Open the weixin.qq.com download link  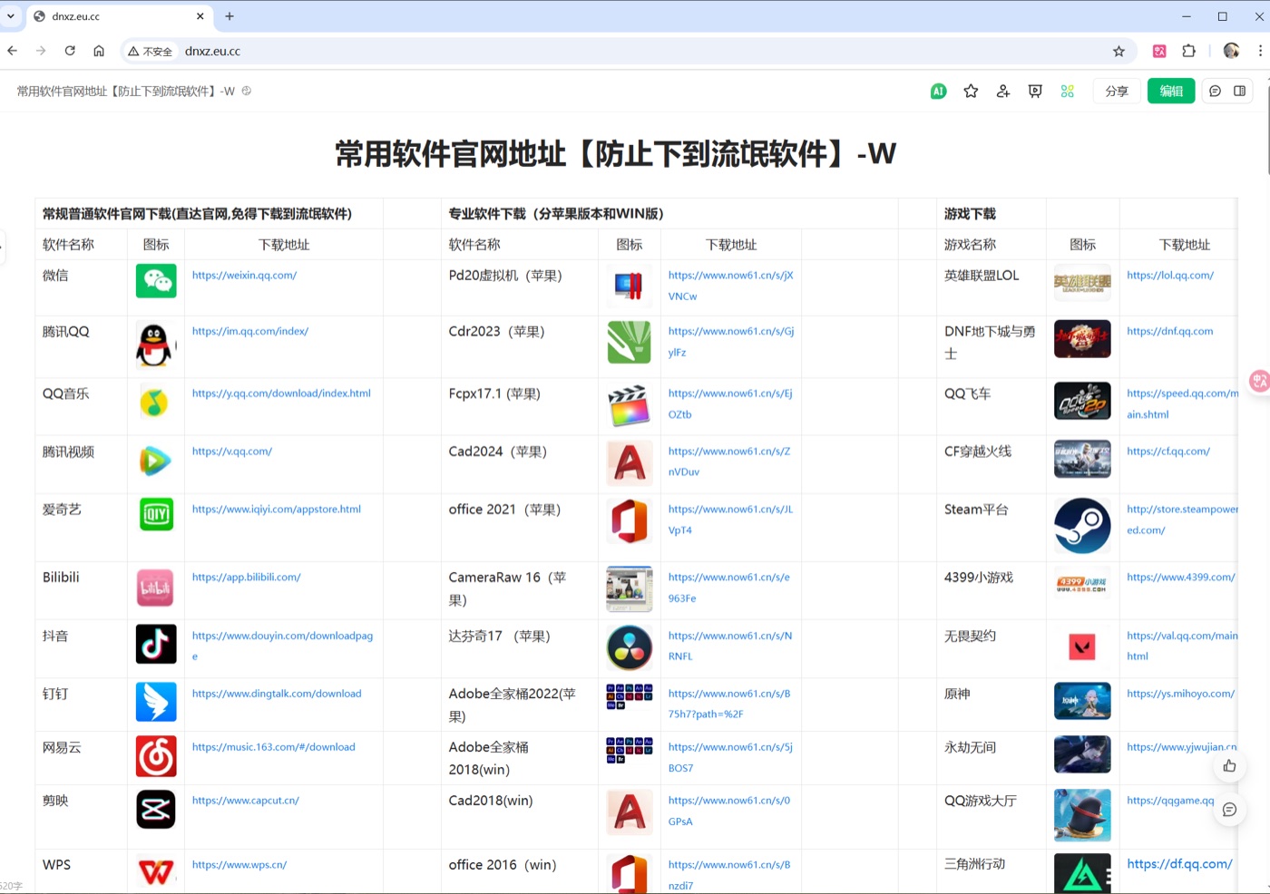(x=244, y=276)
